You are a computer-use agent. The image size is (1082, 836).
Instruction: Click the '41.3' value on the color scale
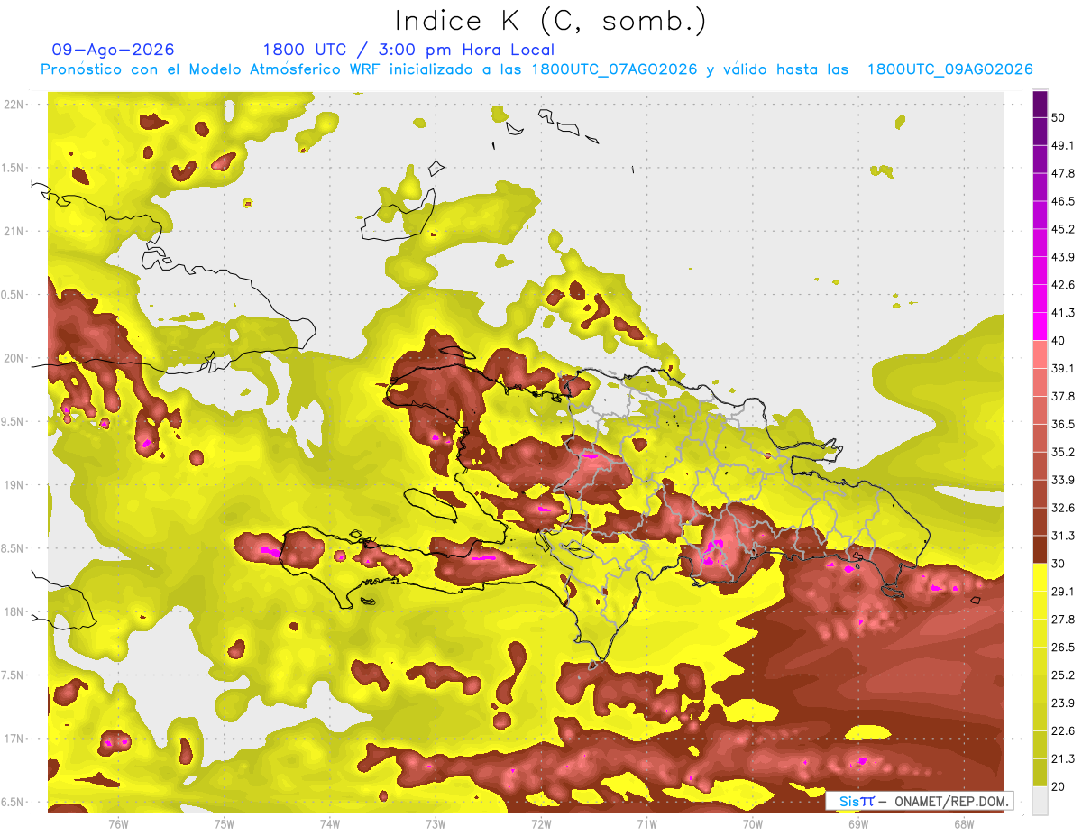click(1063, 313)
